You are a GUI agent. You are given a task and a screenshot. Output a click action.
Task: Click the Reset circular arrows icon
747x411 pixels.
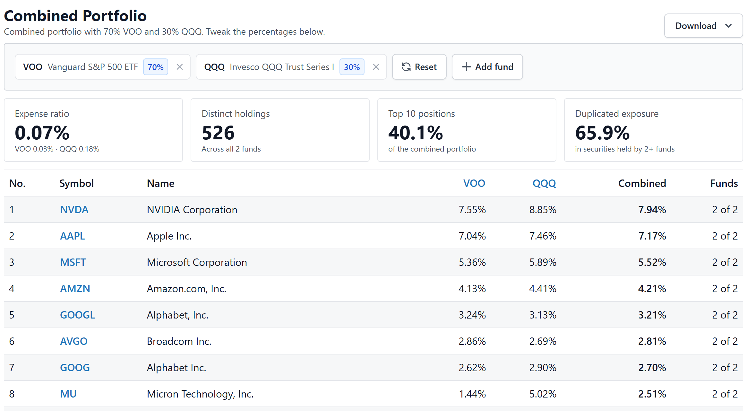coord(406,67)
